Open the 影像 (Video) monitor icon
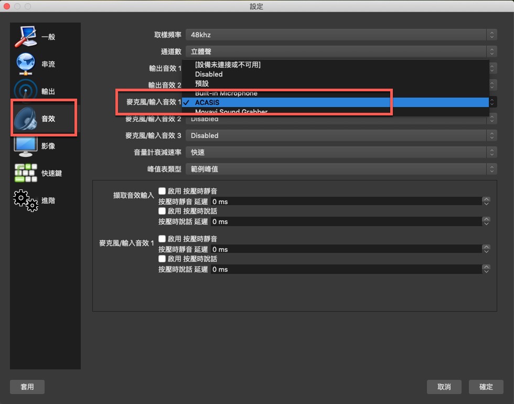The image size is (514, 404). point(26,146)
